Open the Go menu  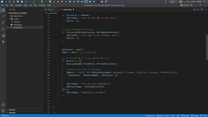coord(31,5)
